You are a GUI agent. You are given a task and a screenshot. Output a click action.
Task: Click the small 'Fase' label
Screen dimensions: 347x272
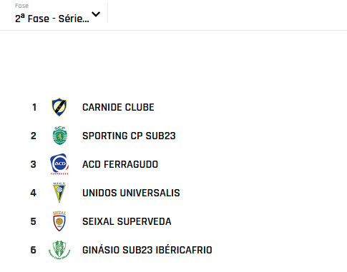click(21, 6)
